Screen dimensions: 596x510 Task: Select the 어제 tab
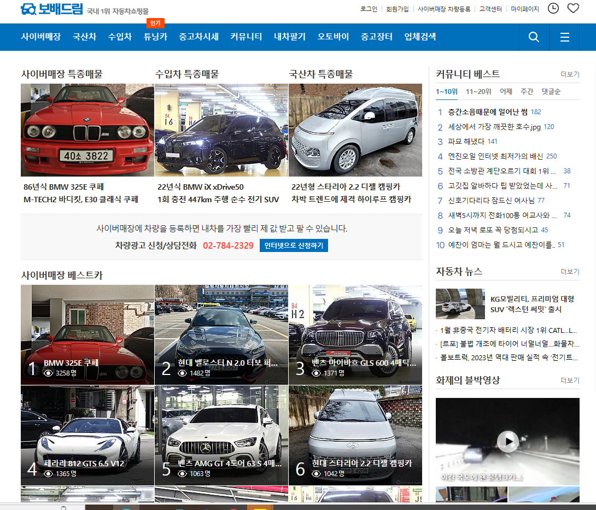(x=506, y=92)
